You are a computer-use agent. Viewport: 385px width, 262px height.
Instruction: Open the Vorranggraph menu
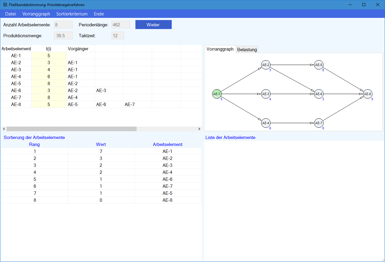tap(36, 14)
